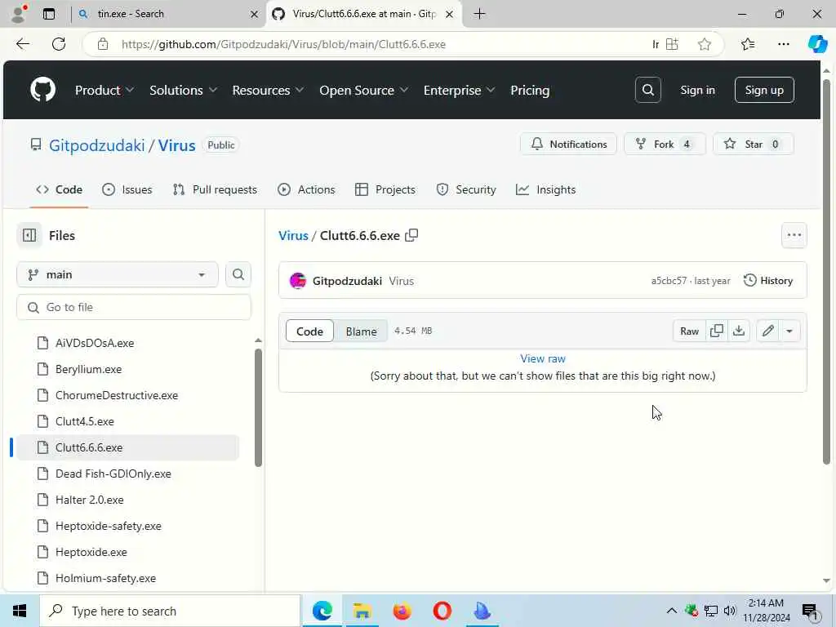Open ChorumeDestructive.exe in the file tree

point(117,395)
